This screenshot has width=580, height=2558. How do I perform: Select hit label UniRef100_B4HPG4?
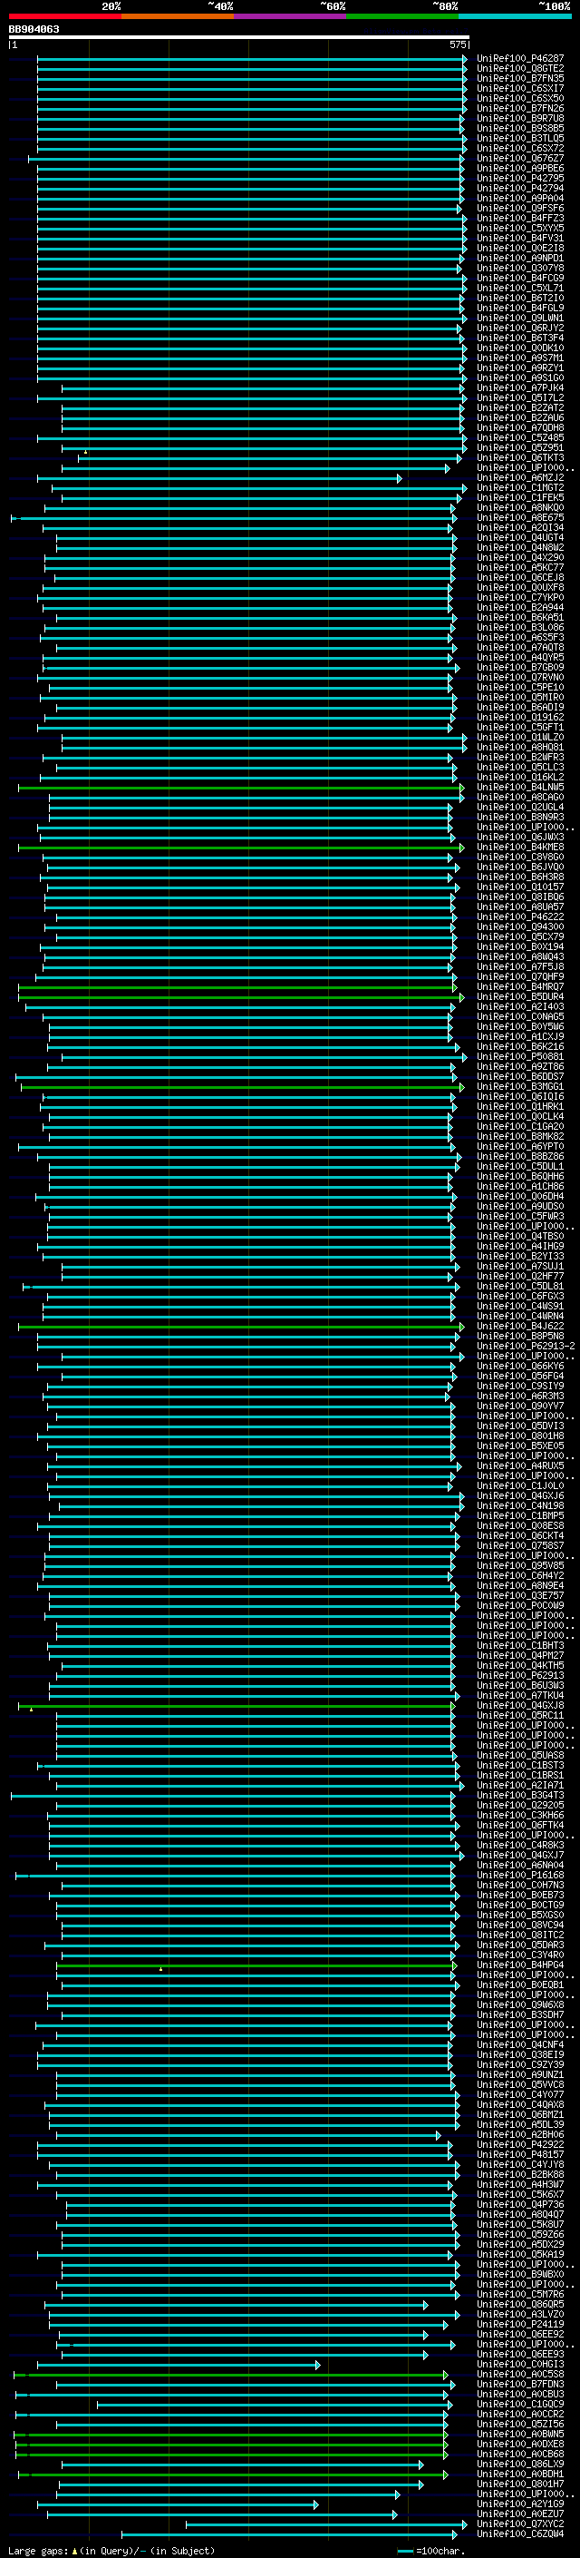point(519,1965)
